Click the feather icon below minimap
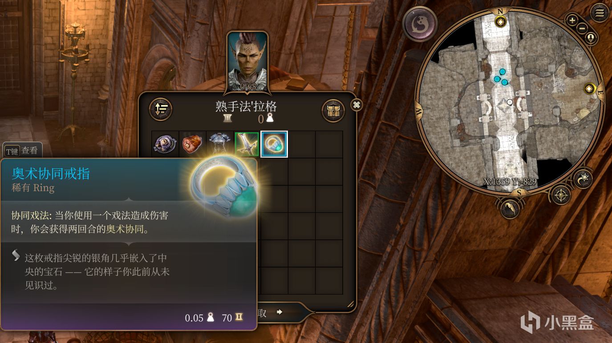Viewport: 612px width, 343px height. tap(510, 209)
